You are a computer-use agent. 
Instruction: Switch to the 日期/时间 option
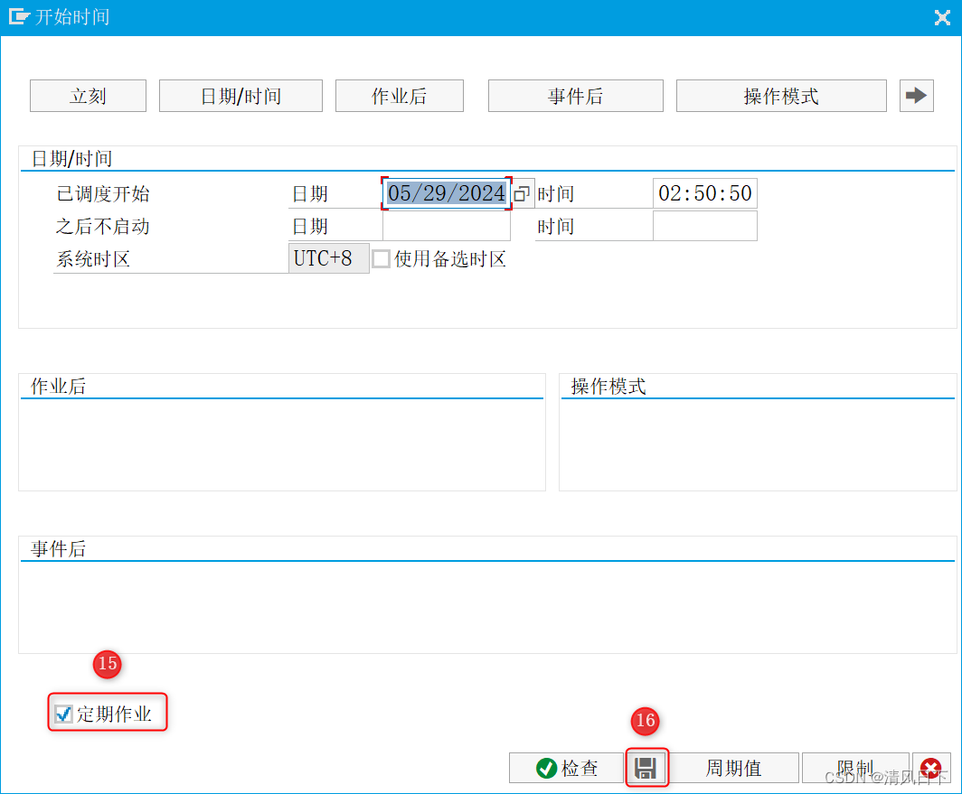click(x=240, y=95)
